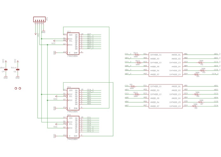Click the SCK pin label on IC4
Screen dimensions: 221x157
(71, 122)
